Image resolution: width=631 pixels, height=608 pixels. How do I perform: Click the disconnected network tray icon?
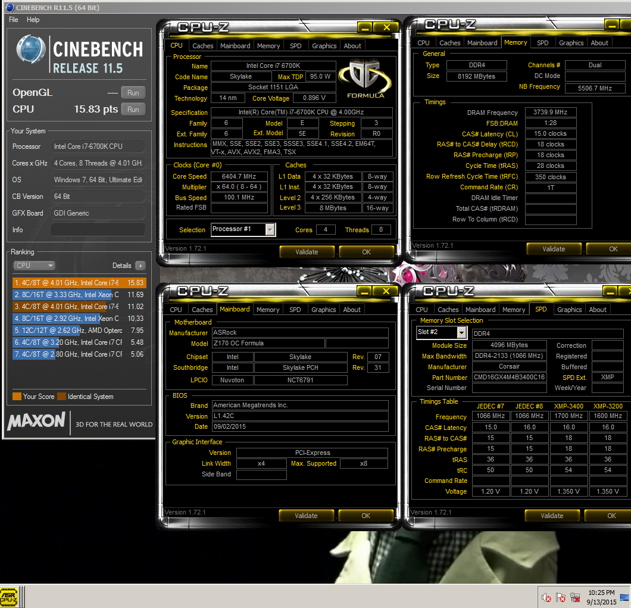point(575,598)
